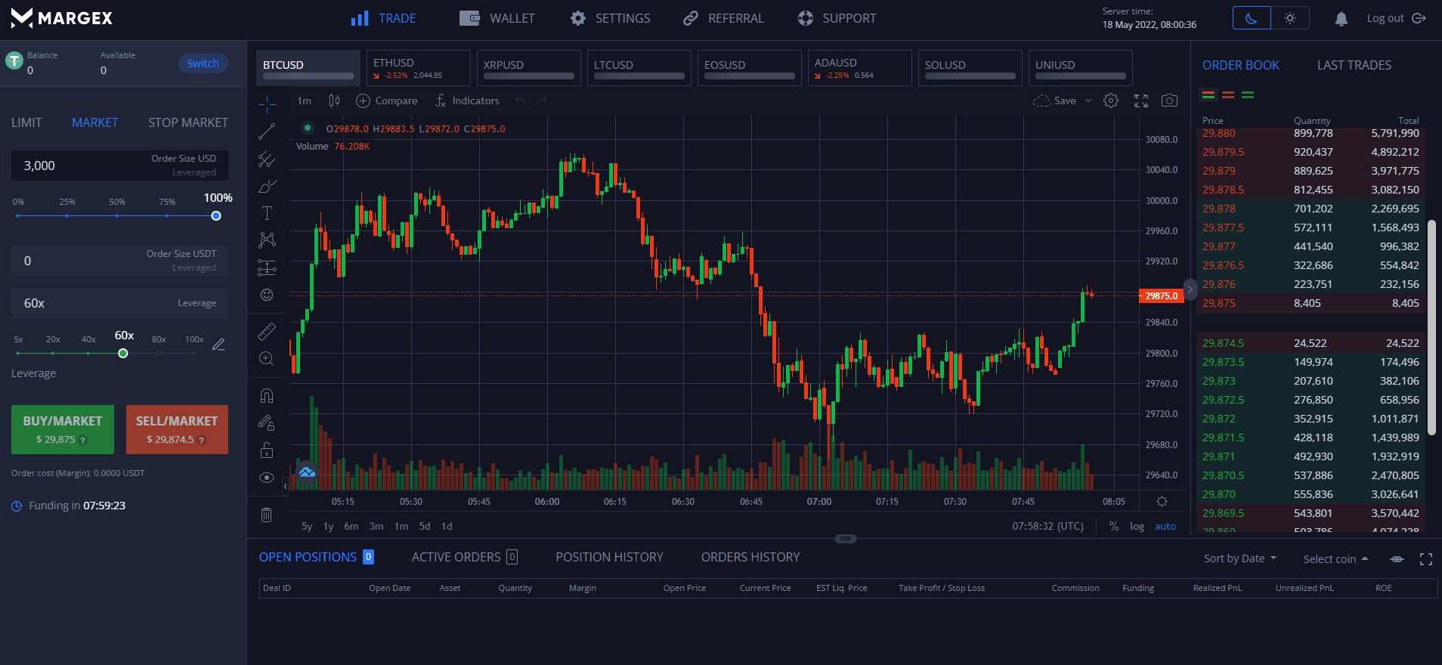Open the Save layout dropdown arrow
Screen dimensions: 1442x665
point(1088,101)
